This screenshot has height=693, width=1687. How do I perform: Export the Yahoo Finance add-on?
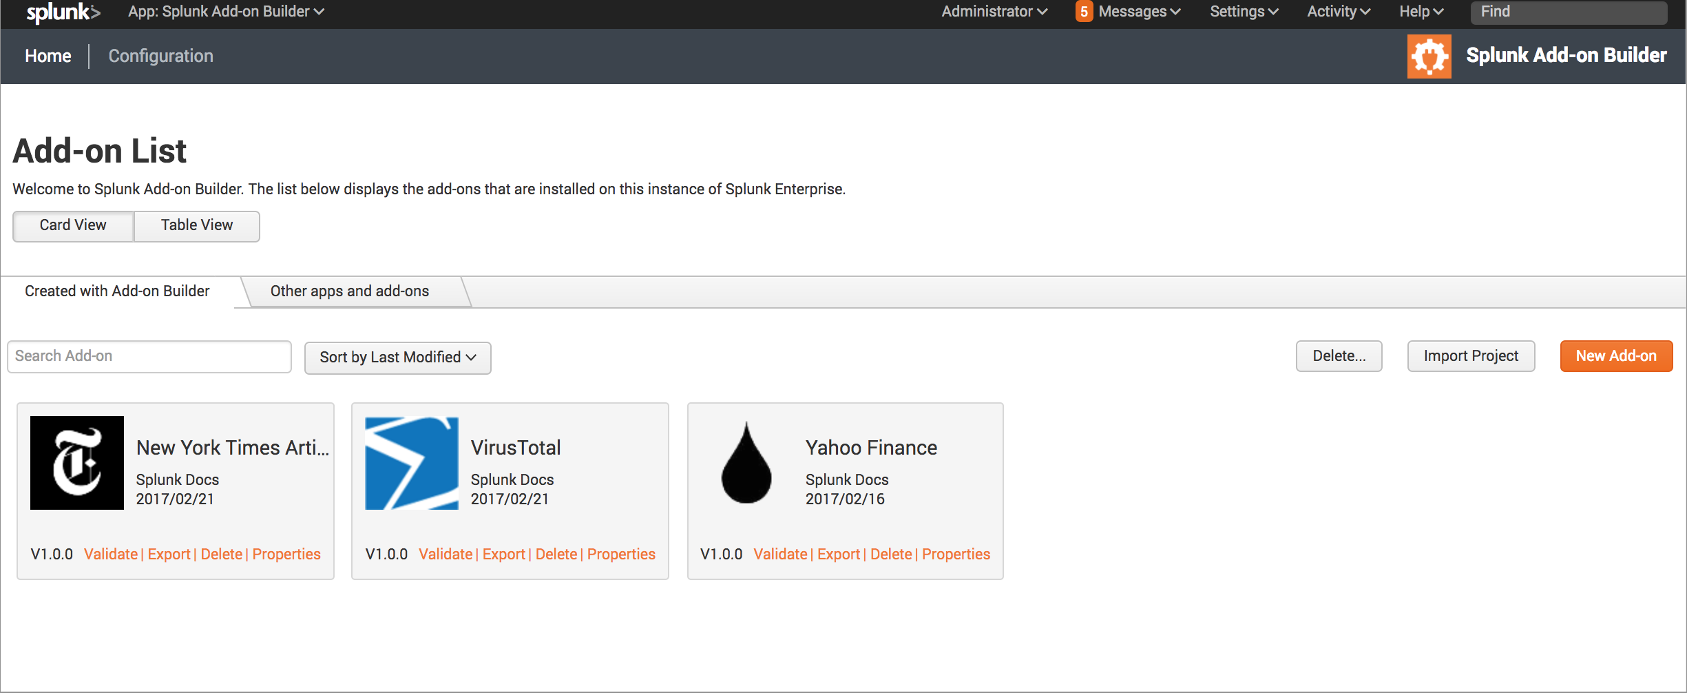pyautogui.click(x=839, y=554)
